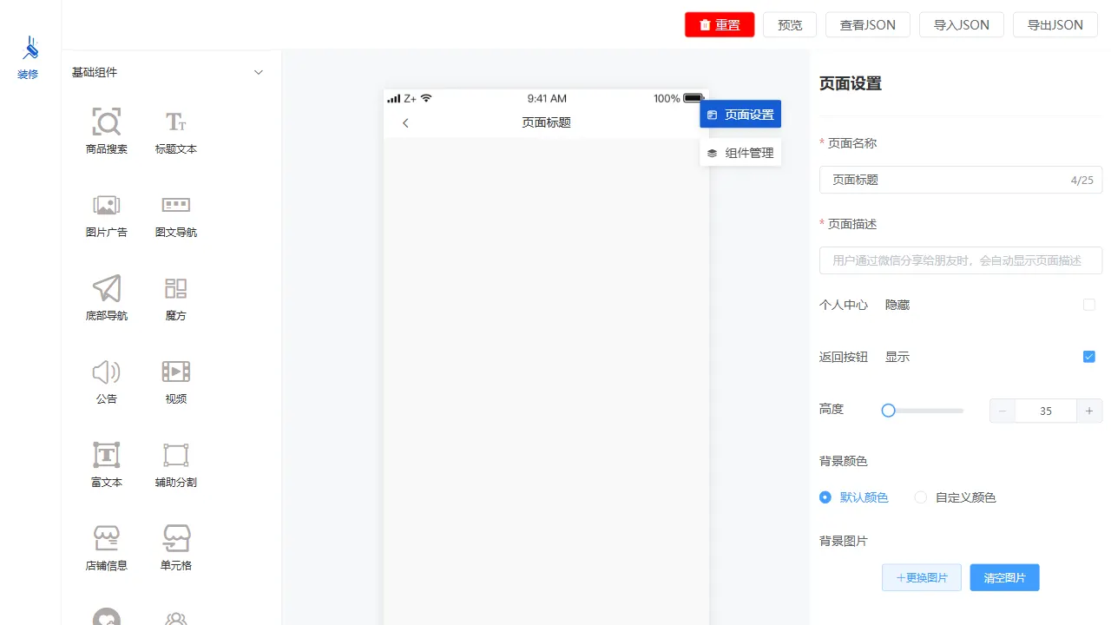Viewport: 1111px width, 625px height.
Task: Click the red 重置 reset button
Action: 720,24
